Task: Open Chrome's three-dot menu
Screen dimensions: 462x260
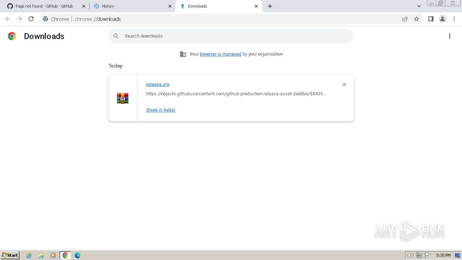Action: click(x=454, y=19)
